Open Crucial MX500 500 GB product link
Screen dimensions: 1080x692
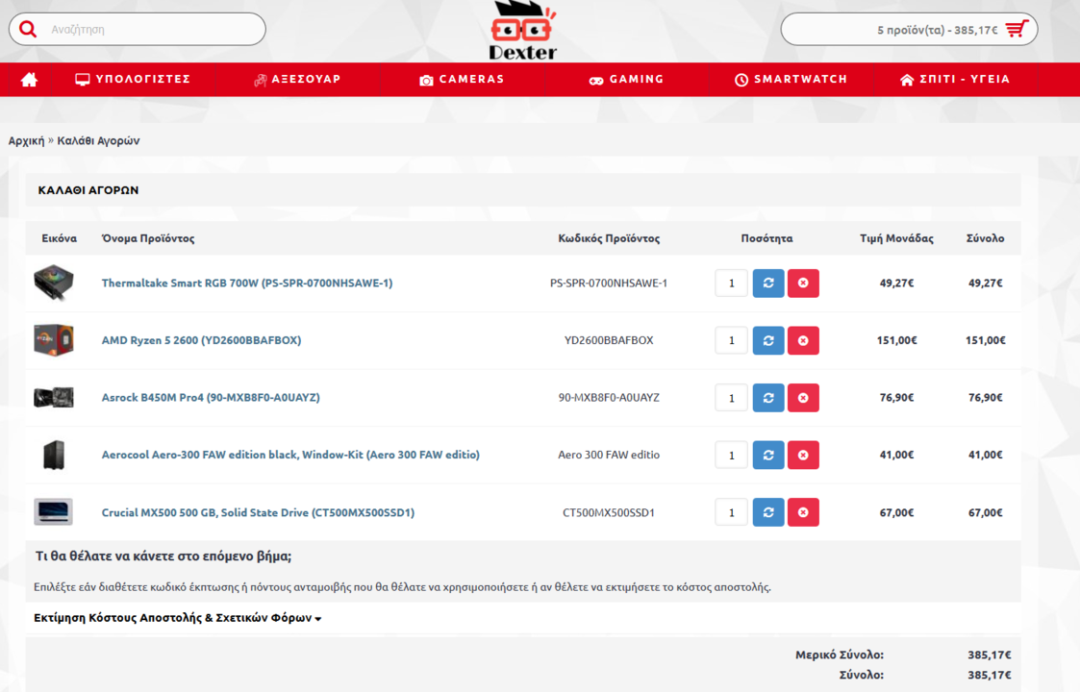click(259, 512)
